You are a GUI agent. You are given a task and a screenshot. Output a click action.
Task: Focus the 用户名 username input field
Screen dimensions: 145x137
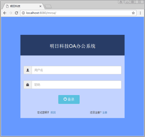click(x=76, y=70)
